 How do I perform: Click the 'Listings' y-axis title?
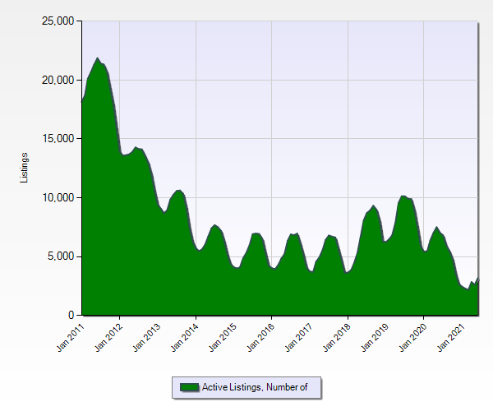tap(25, 168)
